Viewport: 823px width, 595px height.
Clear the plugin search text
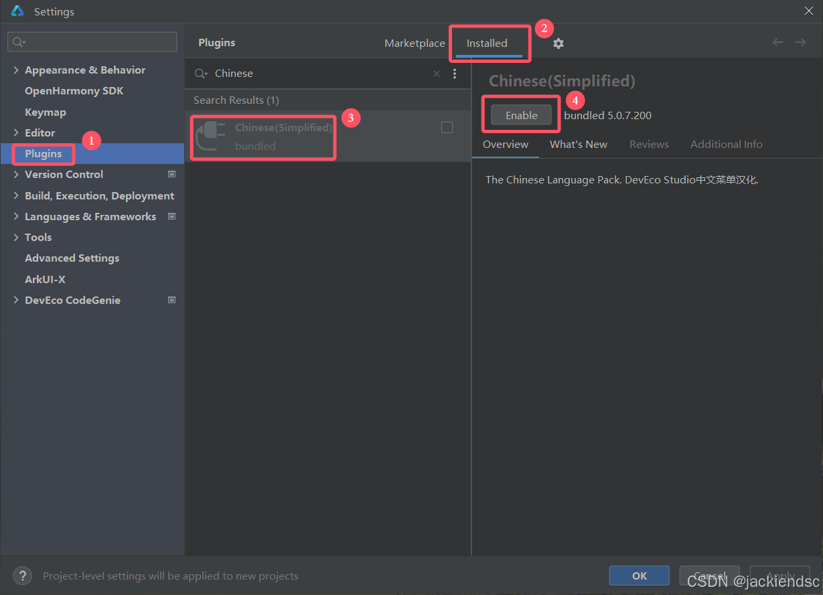[x=437, y=74]
